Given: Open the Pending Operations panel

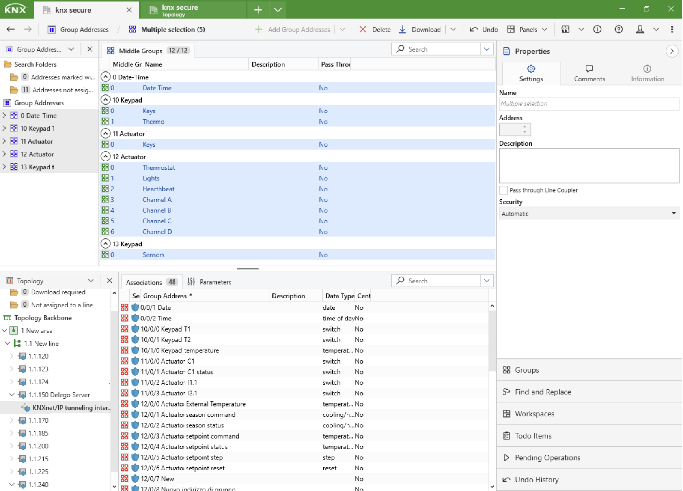Looking at the screenshot, I should (589, 457).
